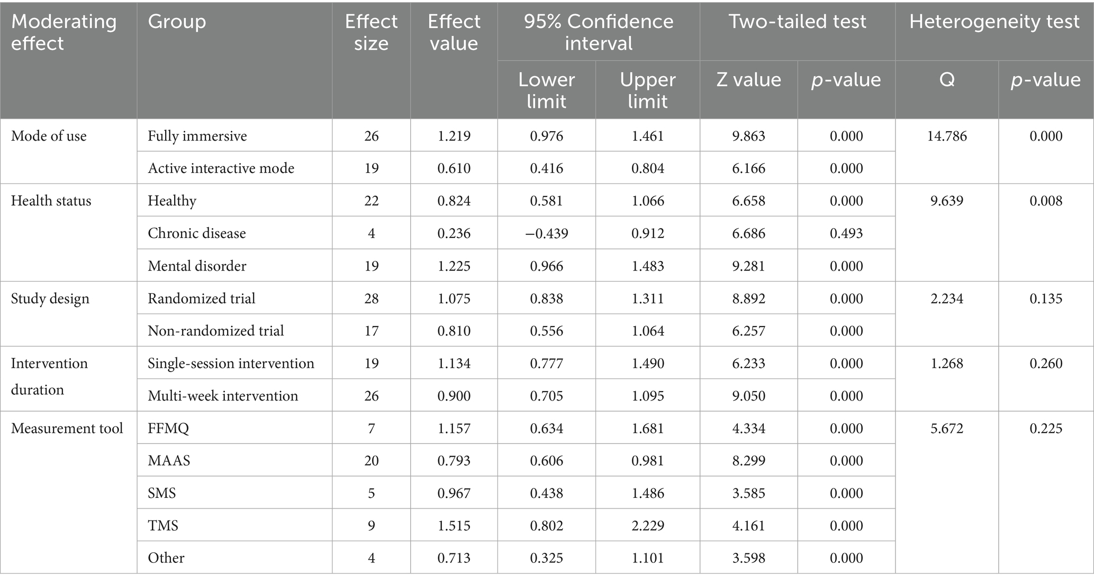
Task: Click the "Multi-week intervention" cell
Action: point(223,395)
